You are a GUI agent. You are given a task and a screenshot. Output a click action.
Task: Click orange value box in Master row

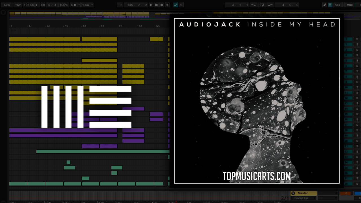tap(346, 193)
